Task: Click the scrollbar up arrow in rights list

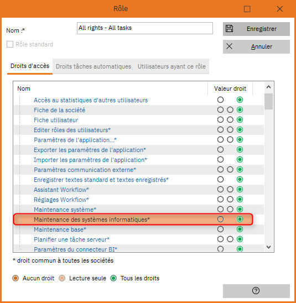Action: pyautogui.click(x=268, y=87)
